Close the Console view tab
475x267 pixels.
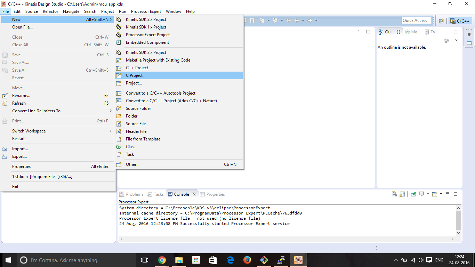pyautogui.click(x=194, y=194)
